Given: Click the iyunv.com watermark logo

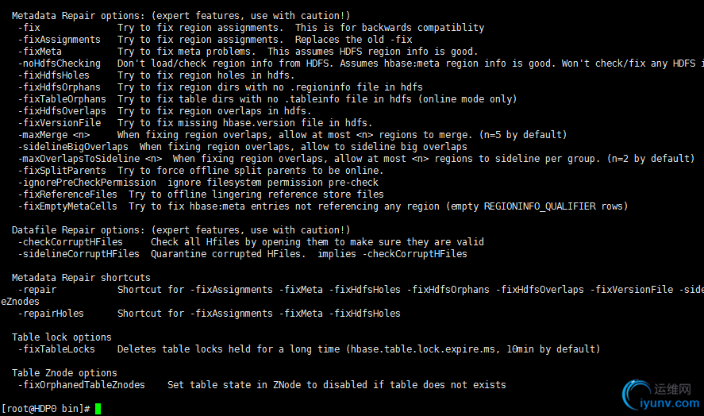Looking at the screenshot, I should (658, 392).
